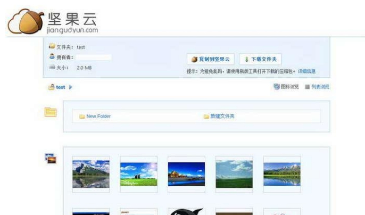
Task: Click the size value 2.0 MB
Action: tap(84, 68)
